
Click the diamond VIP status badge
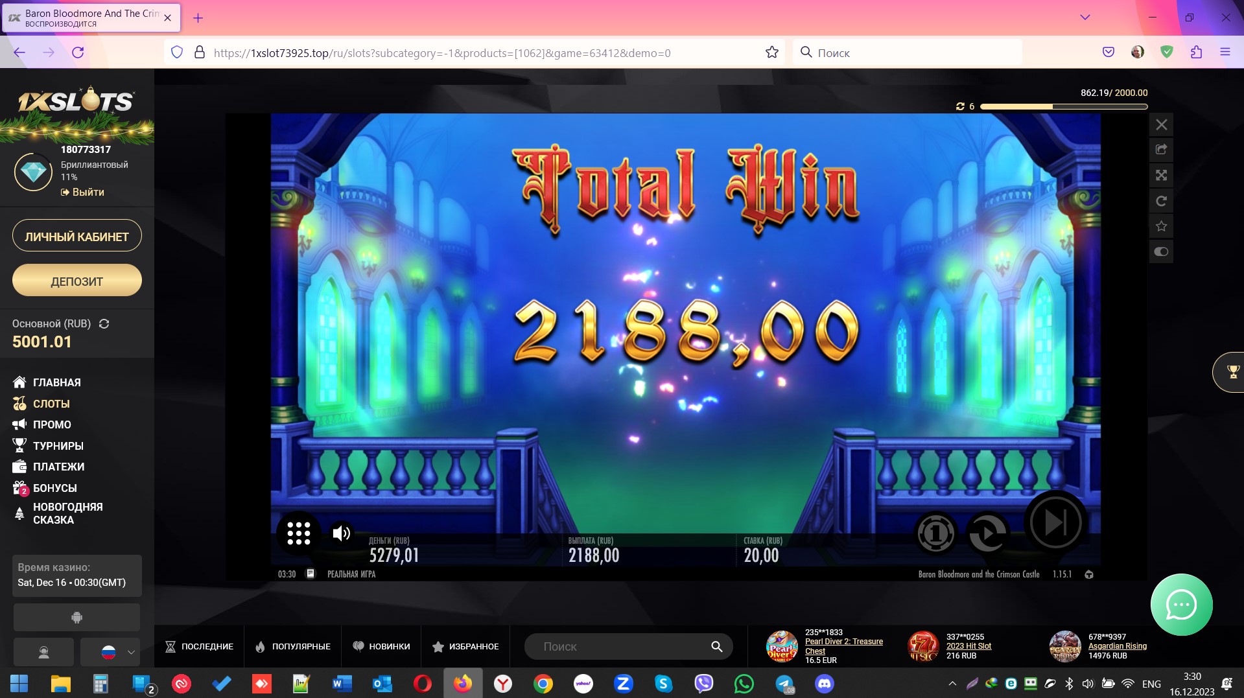point(33,172)
